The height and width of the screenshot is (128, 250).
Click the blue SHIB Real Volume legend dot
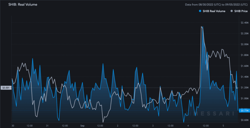[200, 11]
